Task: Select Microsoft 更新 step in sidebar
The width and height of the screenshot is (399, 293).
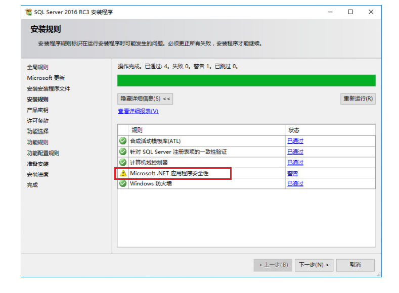Action: pyautogui.click(x=46, y=78)
